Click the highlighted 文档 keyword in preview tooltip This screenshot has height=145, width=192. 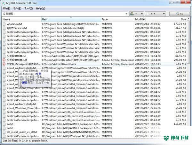click(x=39, y=74)
